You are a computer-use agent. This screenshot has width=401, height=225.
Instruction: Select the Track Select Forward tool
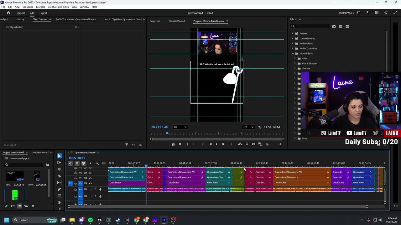point(59,162)
